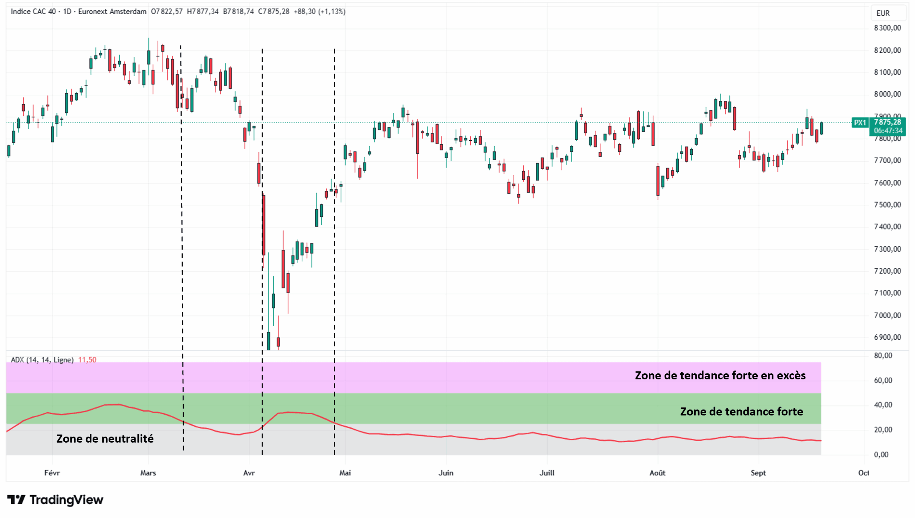Click the countdown 06:47:34 label

pos(888,131)
